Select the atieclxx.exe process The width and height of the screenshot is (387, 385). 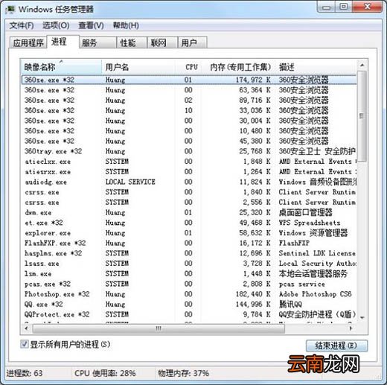point(189,162)
